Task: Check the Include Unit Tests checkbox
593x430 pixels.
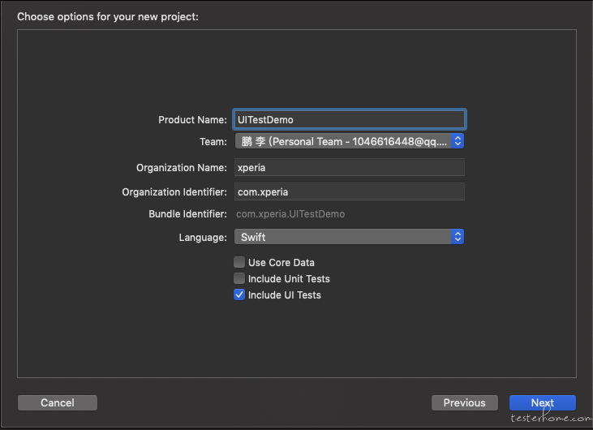Action: click(239, 278)
